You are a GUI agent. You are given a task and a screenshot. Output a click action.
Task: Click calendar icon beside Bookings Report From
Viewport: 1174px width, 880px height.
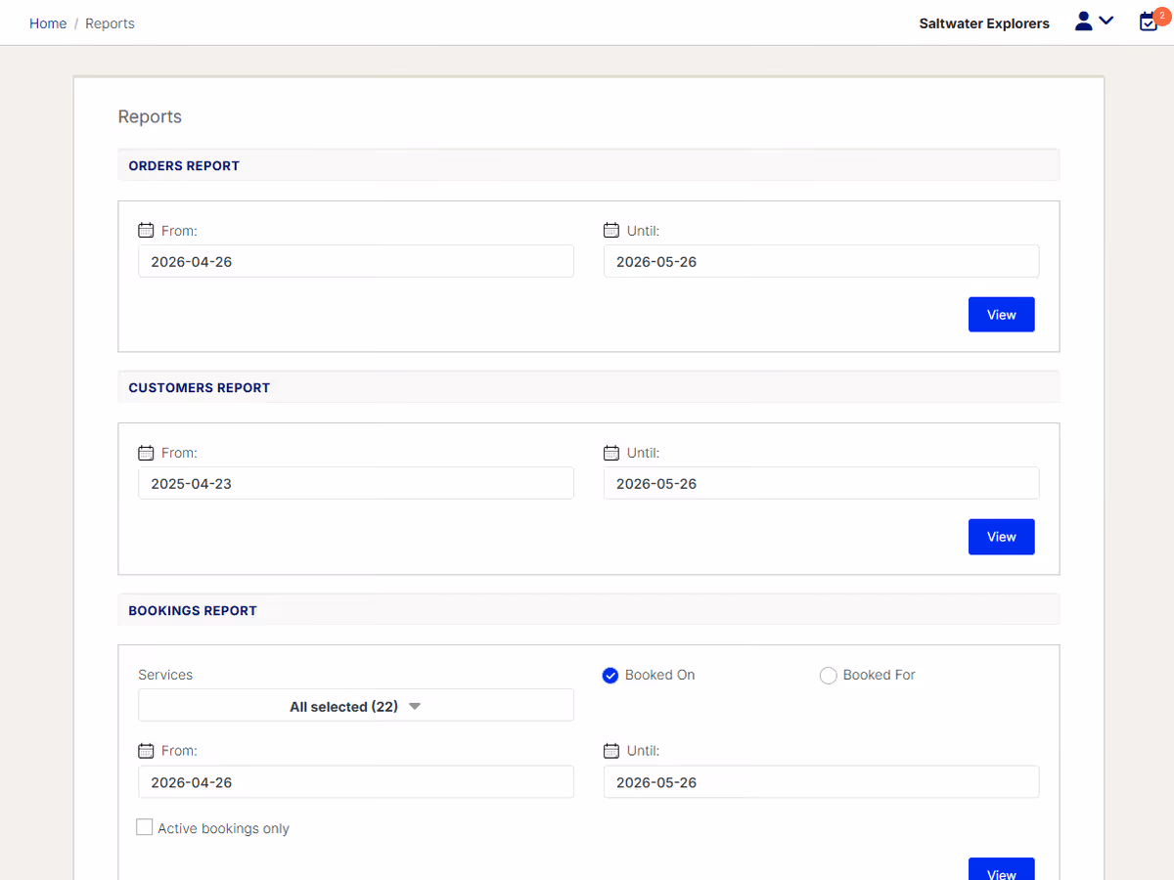coord(146,751)
